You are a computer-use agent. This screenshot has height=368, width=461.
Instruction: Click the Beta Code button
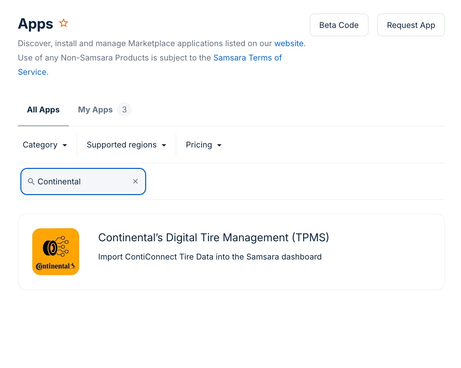(x=339, y=25)
